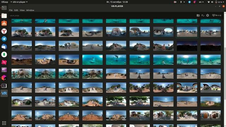Expand the en keyboard layout dropdown
Image resolution: width=226 pixels, height=127 pixels.
pos(201,2)
